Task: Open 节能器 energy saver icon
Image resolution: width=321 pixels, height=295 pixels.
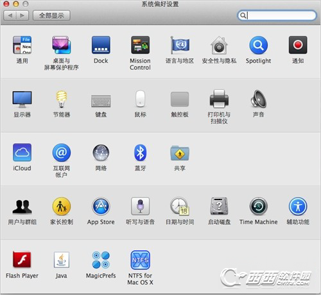Action: [62, 99]
